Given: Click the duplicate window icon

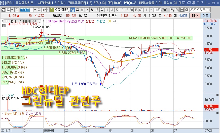Looking at the screenshot, I should pos(189,3).
